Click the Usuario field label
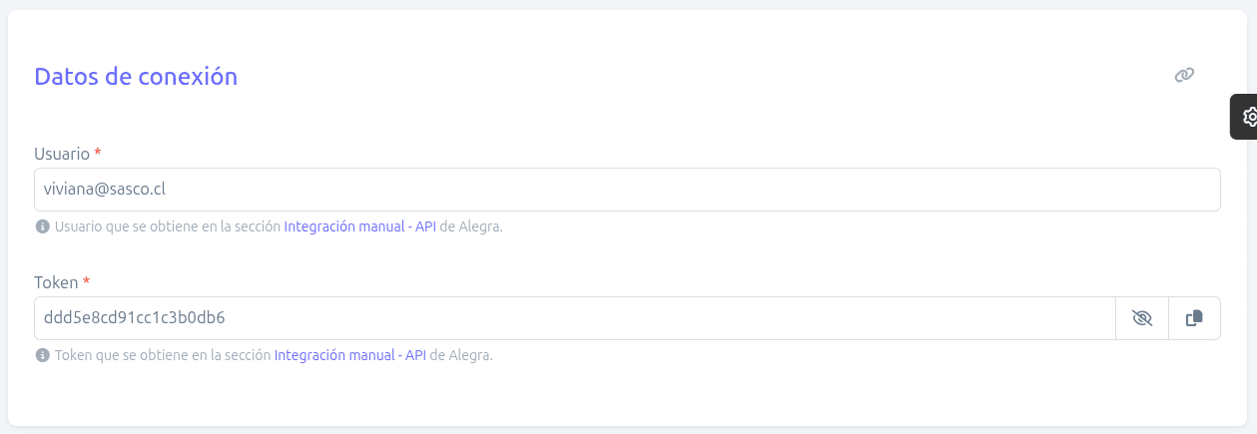The width and height of the screenshot is (1257, 434). [62, 154]
